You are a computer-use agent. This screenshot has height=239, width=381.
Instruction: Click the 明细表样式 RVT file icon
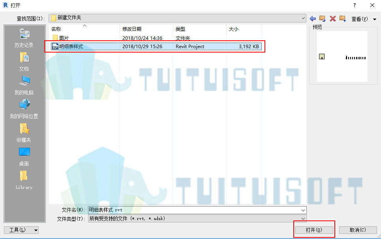[x=55, y=46]
